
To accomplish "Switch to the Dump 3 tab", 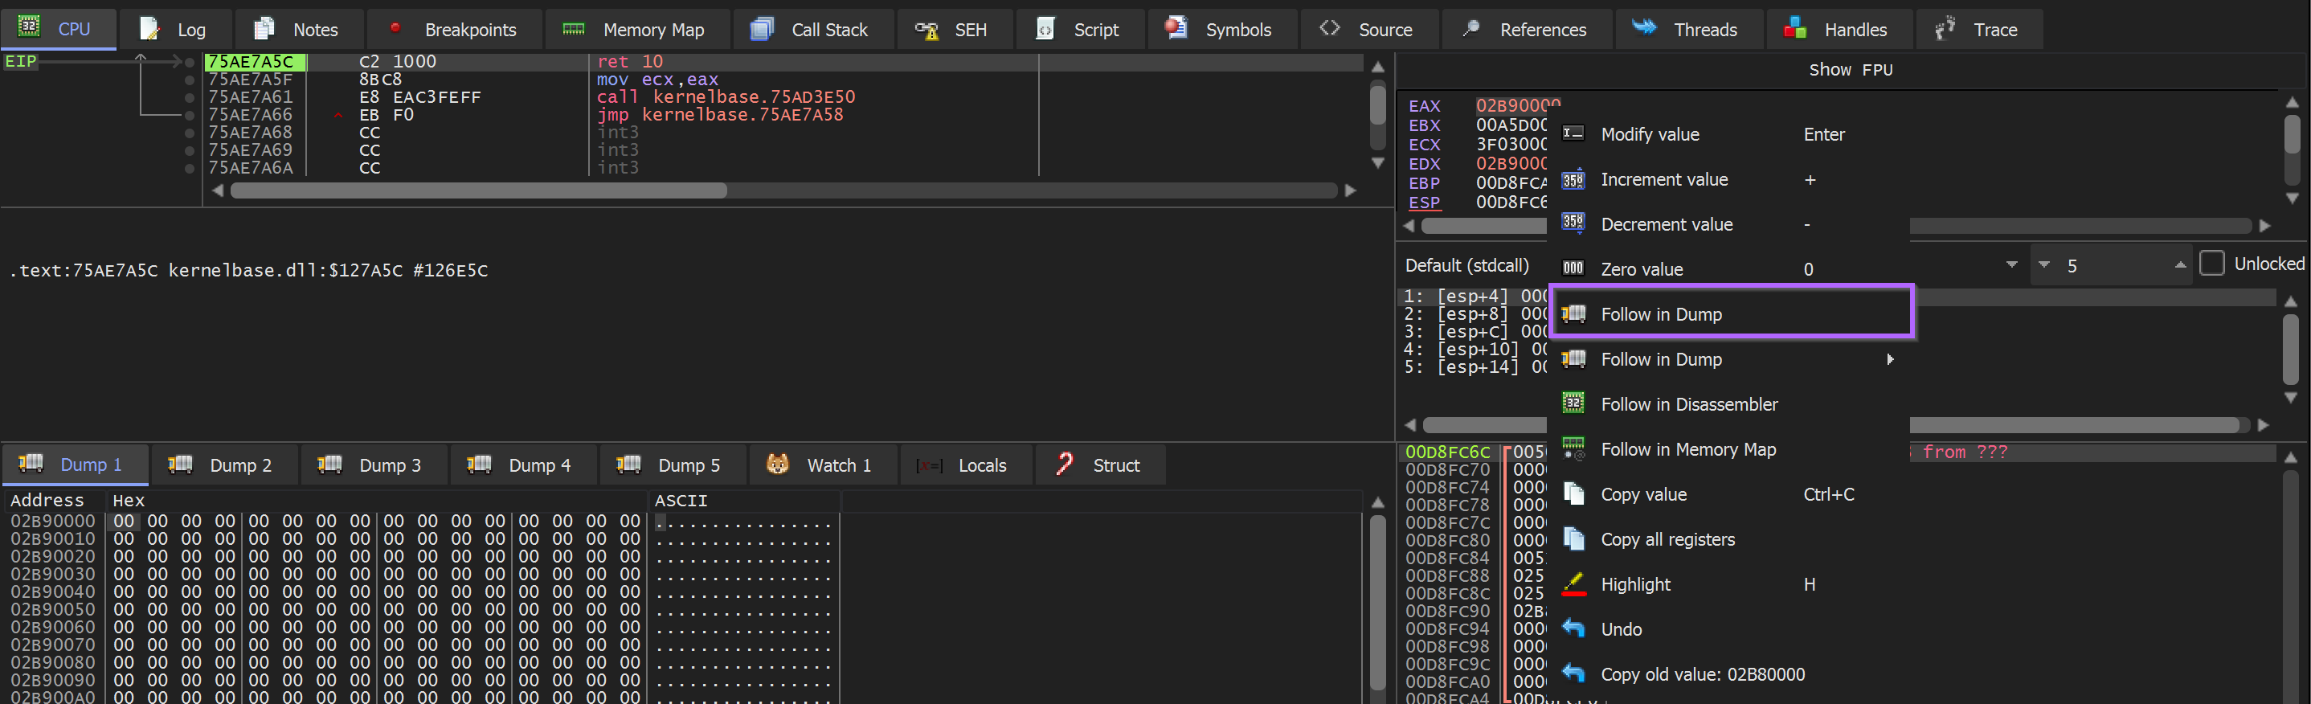I will click(374, 465).
